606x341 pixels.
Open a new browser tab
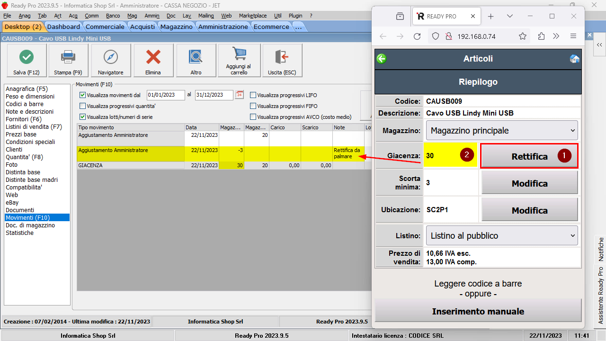(491, 16)
